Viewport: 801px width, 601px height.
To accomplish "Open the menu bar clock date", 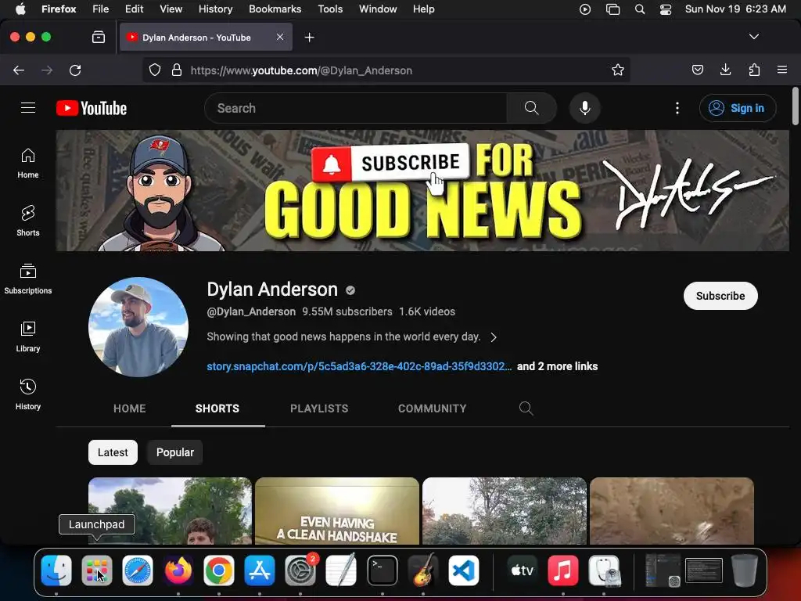I will [x=735, y=9].
